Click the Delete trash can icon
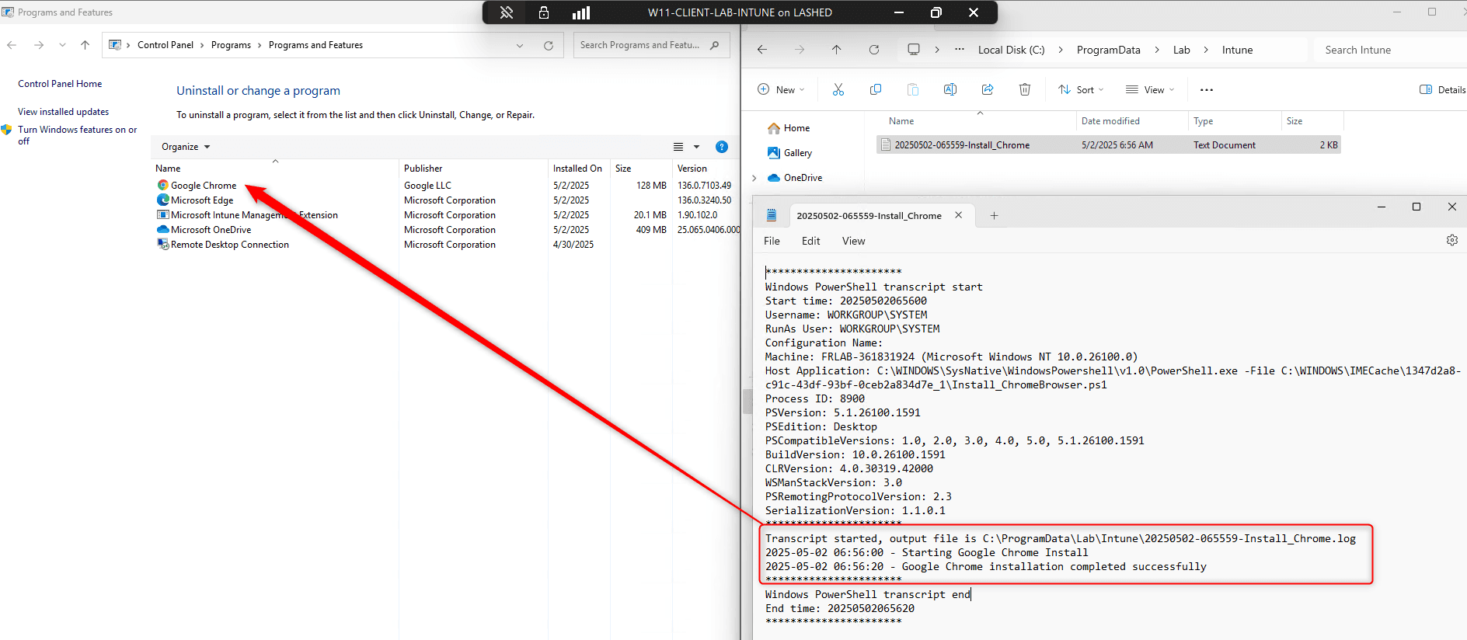 tap(1025, 90)
